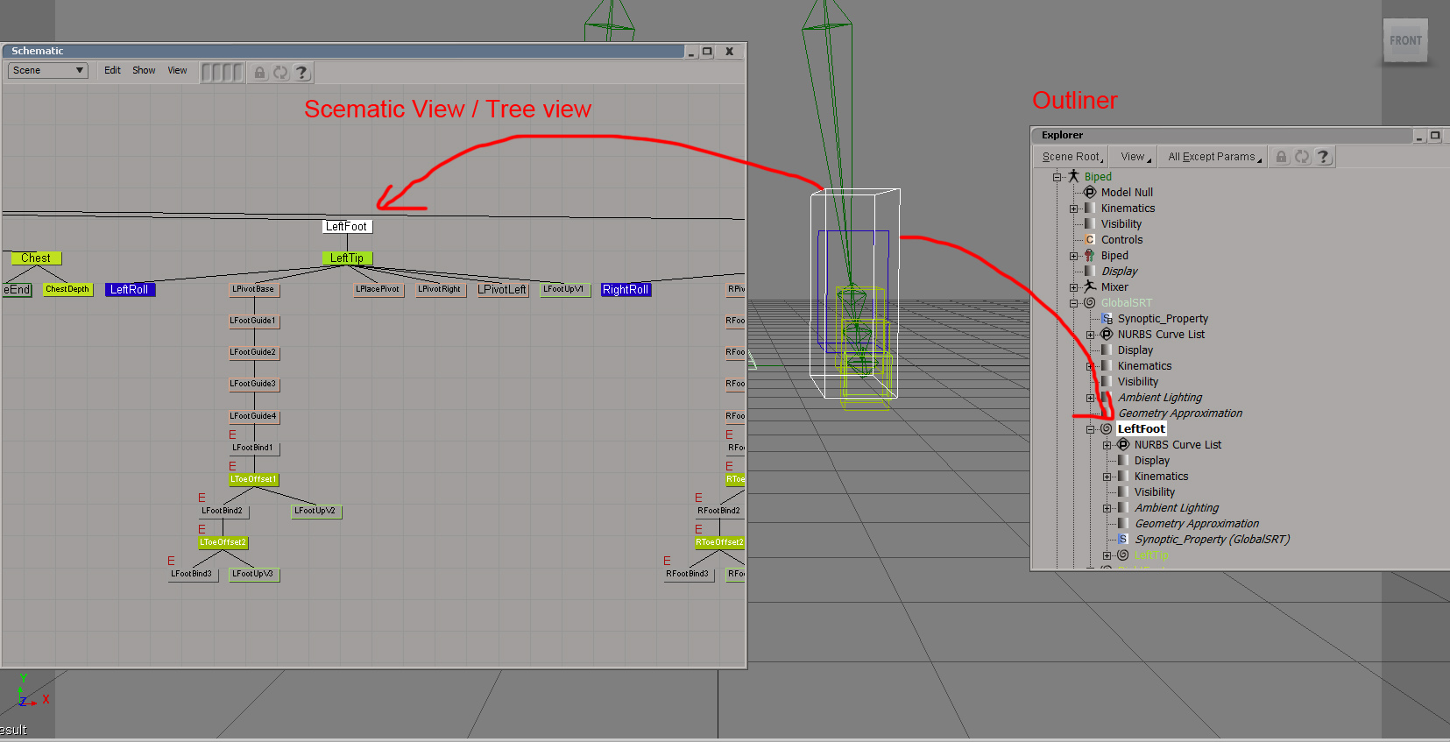The image size is (1450, 742).
Task: Expand the LeftTip node in Explorer
Action: (1107, 556)
